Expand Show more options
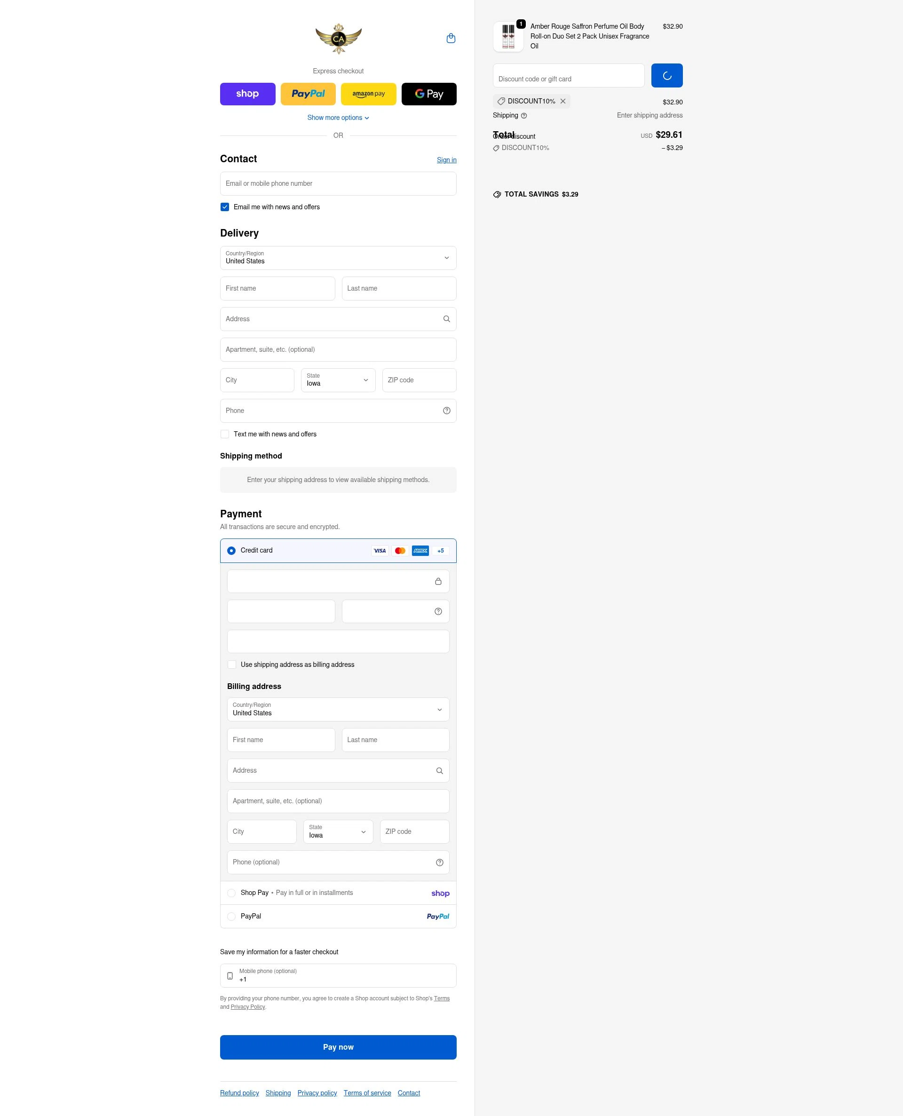Viewport: 903px width, 1116px height. pyautogui.click(x=338, y=118)
